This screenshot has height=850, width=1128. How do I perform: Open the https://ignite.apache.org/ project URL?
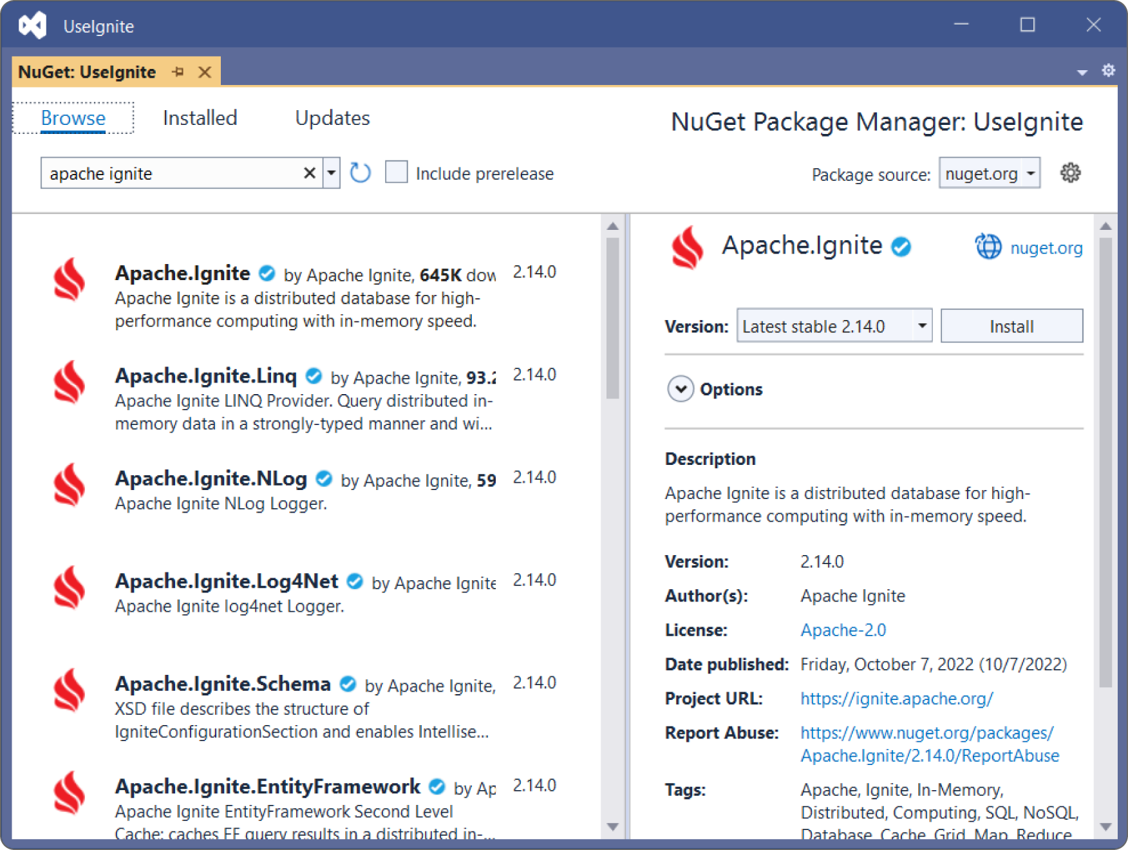(897, 699)
